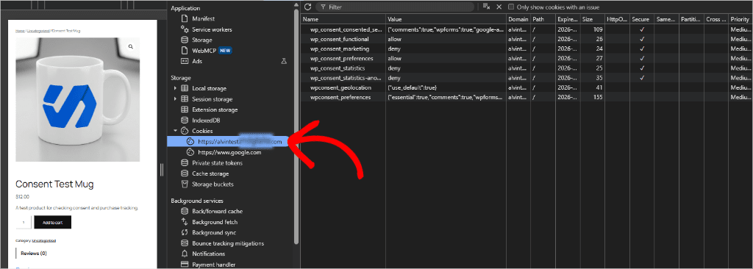Select wp_consent_statistics cookie row

coord(527,68)
